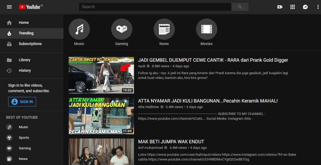This screenshot has width=321, height=165.
Task: Open the Music label under category icons
Action: (79, 44)
